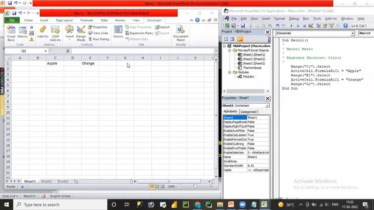Click the zoom slider handle in Excel

(x=195, y=187)
